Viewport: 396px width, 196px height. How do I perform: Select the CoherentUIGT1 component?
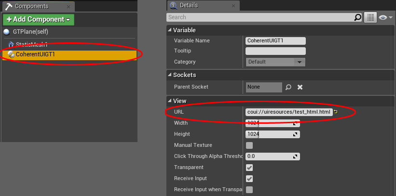[x=35, y=54]
